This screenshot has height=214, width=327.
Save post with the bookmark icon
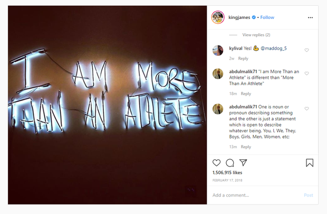[310, 163]
